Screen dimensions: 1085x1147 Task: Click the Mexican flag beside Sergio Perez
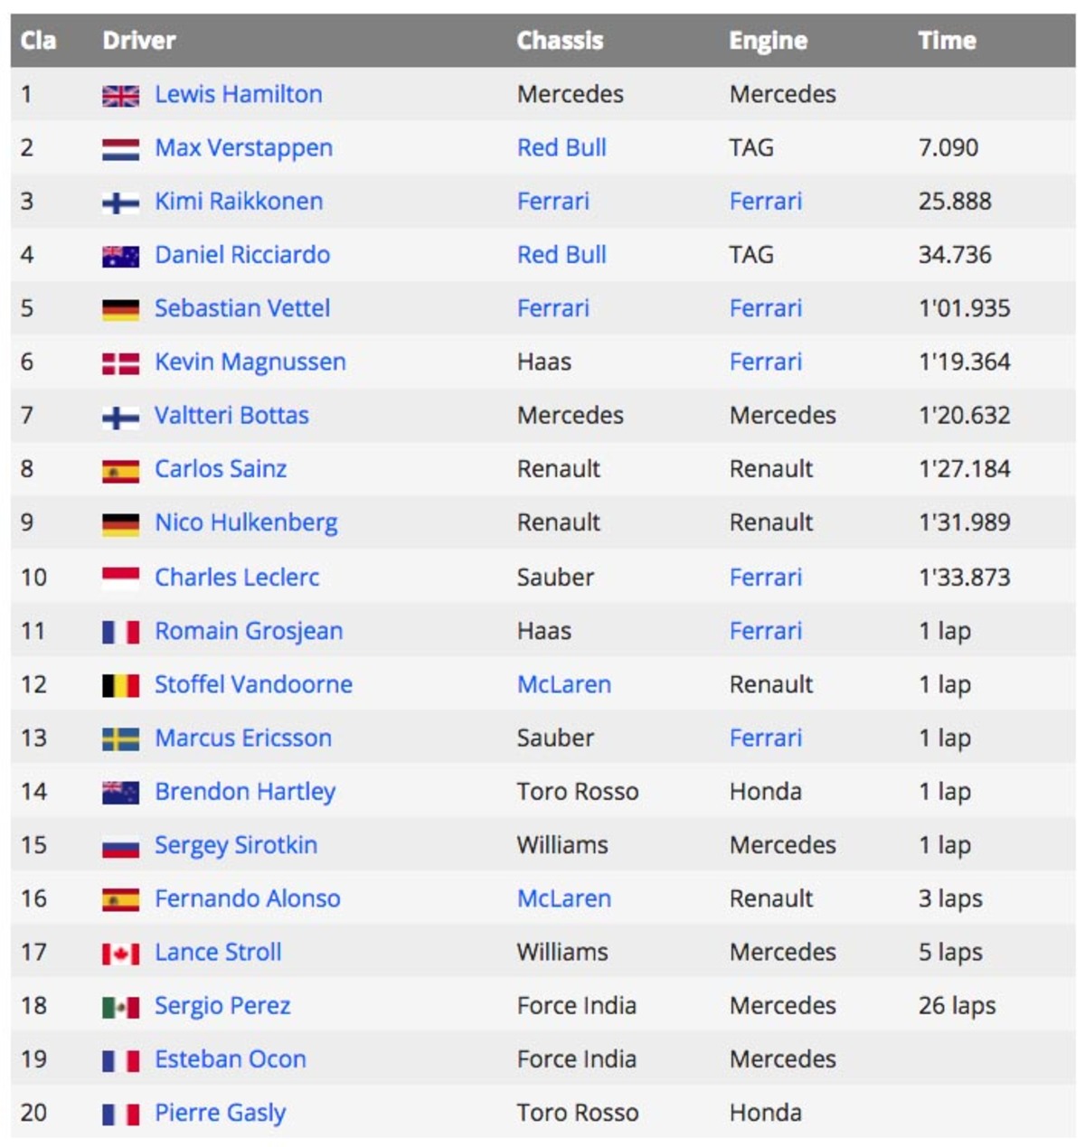pos(120,1007)
